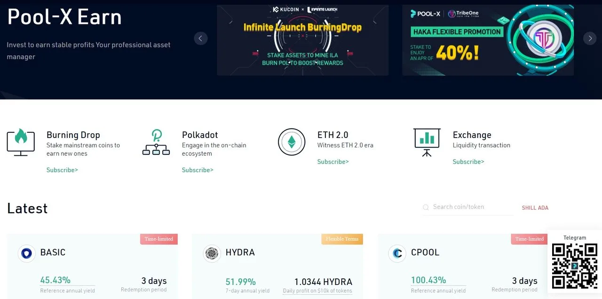Click the SHILL ADA link
This screenshot has height=299, width=602.
pyautogui.click(x=535, y=207)
